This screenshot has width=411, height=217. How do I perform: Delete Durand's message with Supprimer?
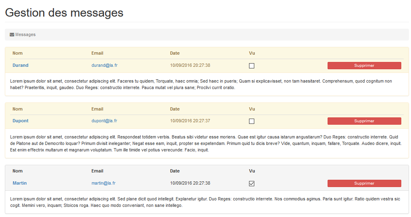[364, 66]
